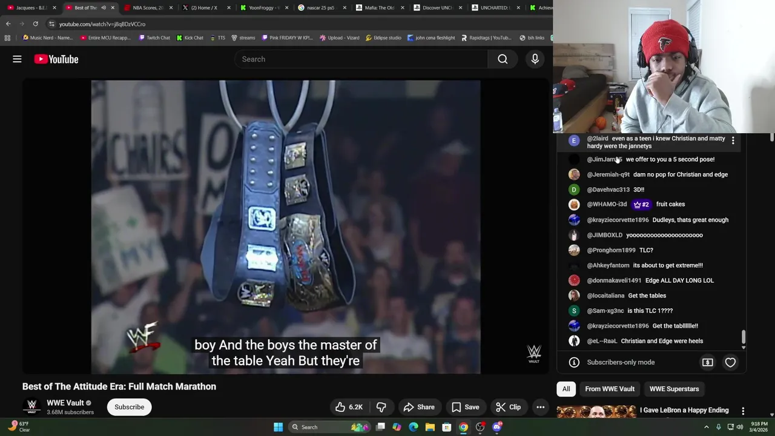Image resolution: width=775 pixels, height=436 pixels.
Task: Click username @krayziecorvette1896 'Dudleys' message
Action: 618,220
